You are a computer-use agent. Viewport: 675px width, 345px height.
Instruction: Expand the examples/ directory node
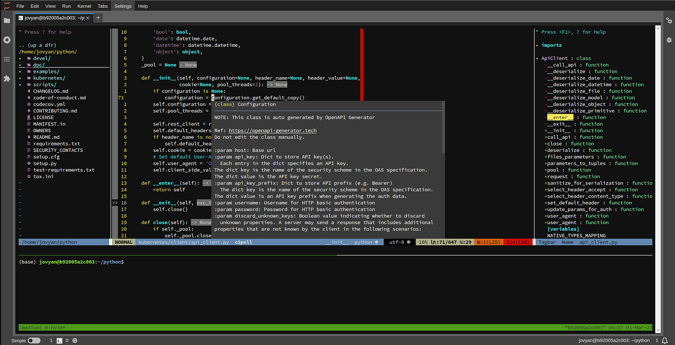(46, 71)
